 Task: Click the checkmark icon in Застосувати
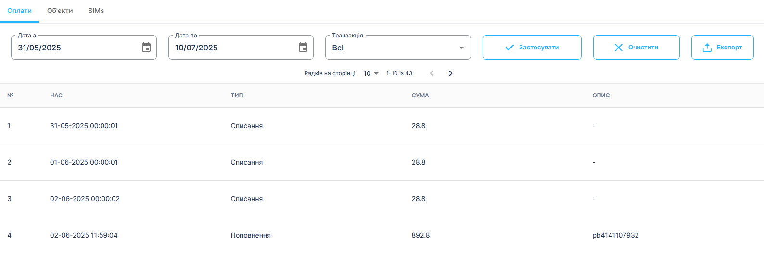pos(509,48)
